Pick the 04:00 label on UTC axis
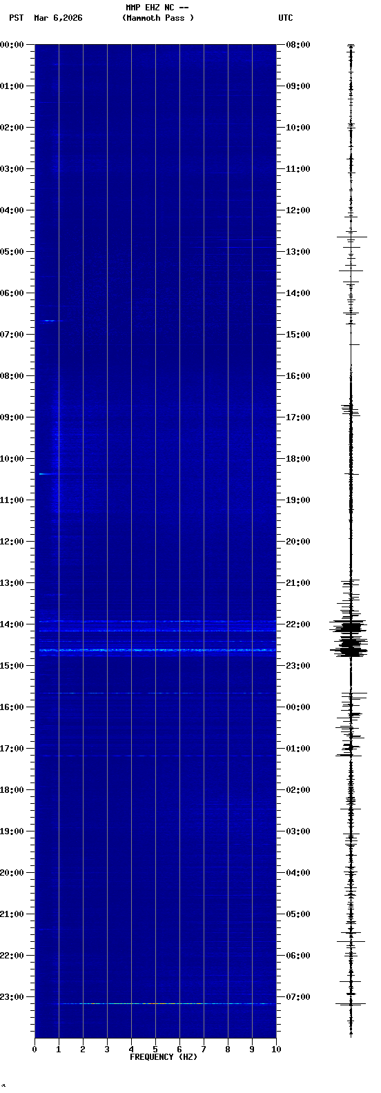 click(x=298, y=873)
